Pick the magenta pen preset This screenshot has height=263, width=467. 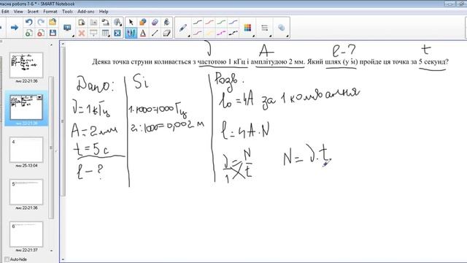click(x=221, y=33)
